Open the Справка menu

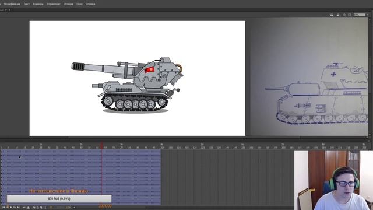click(x=90, y=4)
